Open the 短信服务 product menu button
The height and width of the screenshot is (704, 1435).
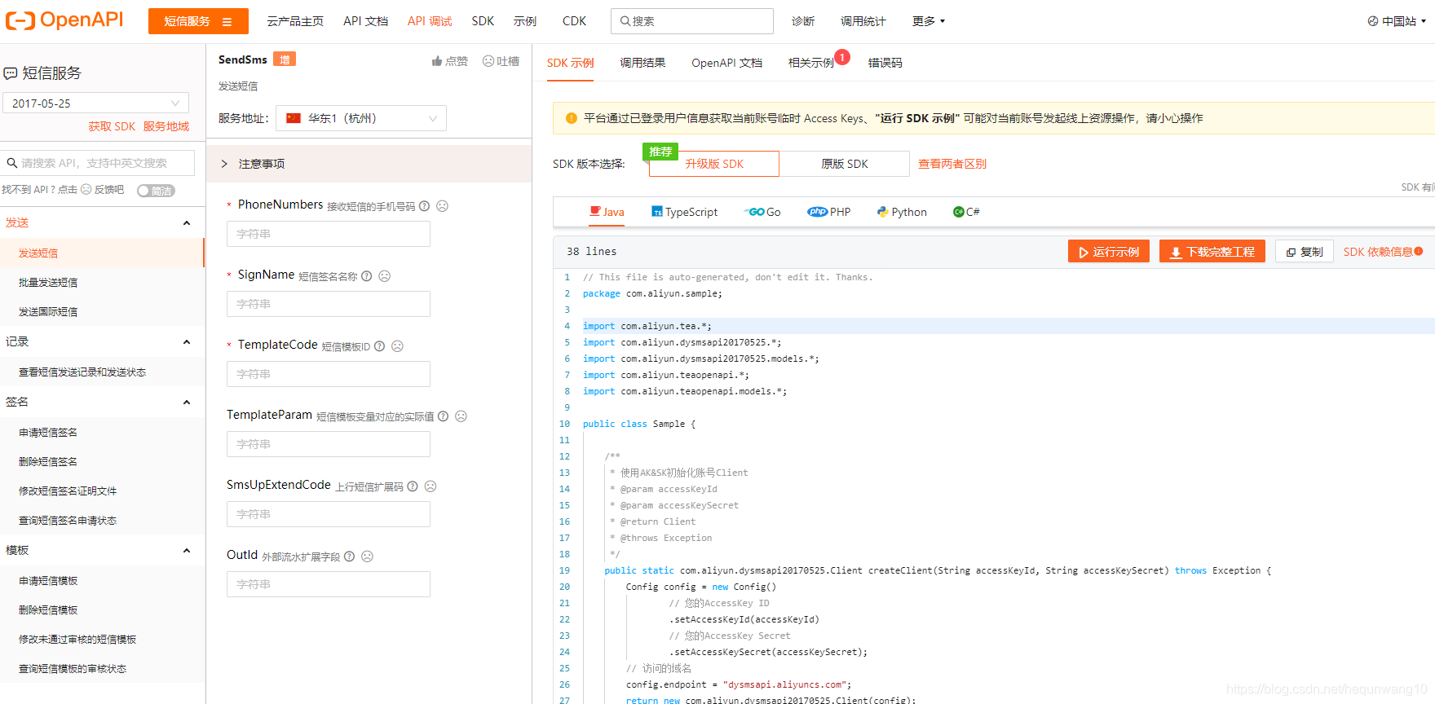coord(198,21)
